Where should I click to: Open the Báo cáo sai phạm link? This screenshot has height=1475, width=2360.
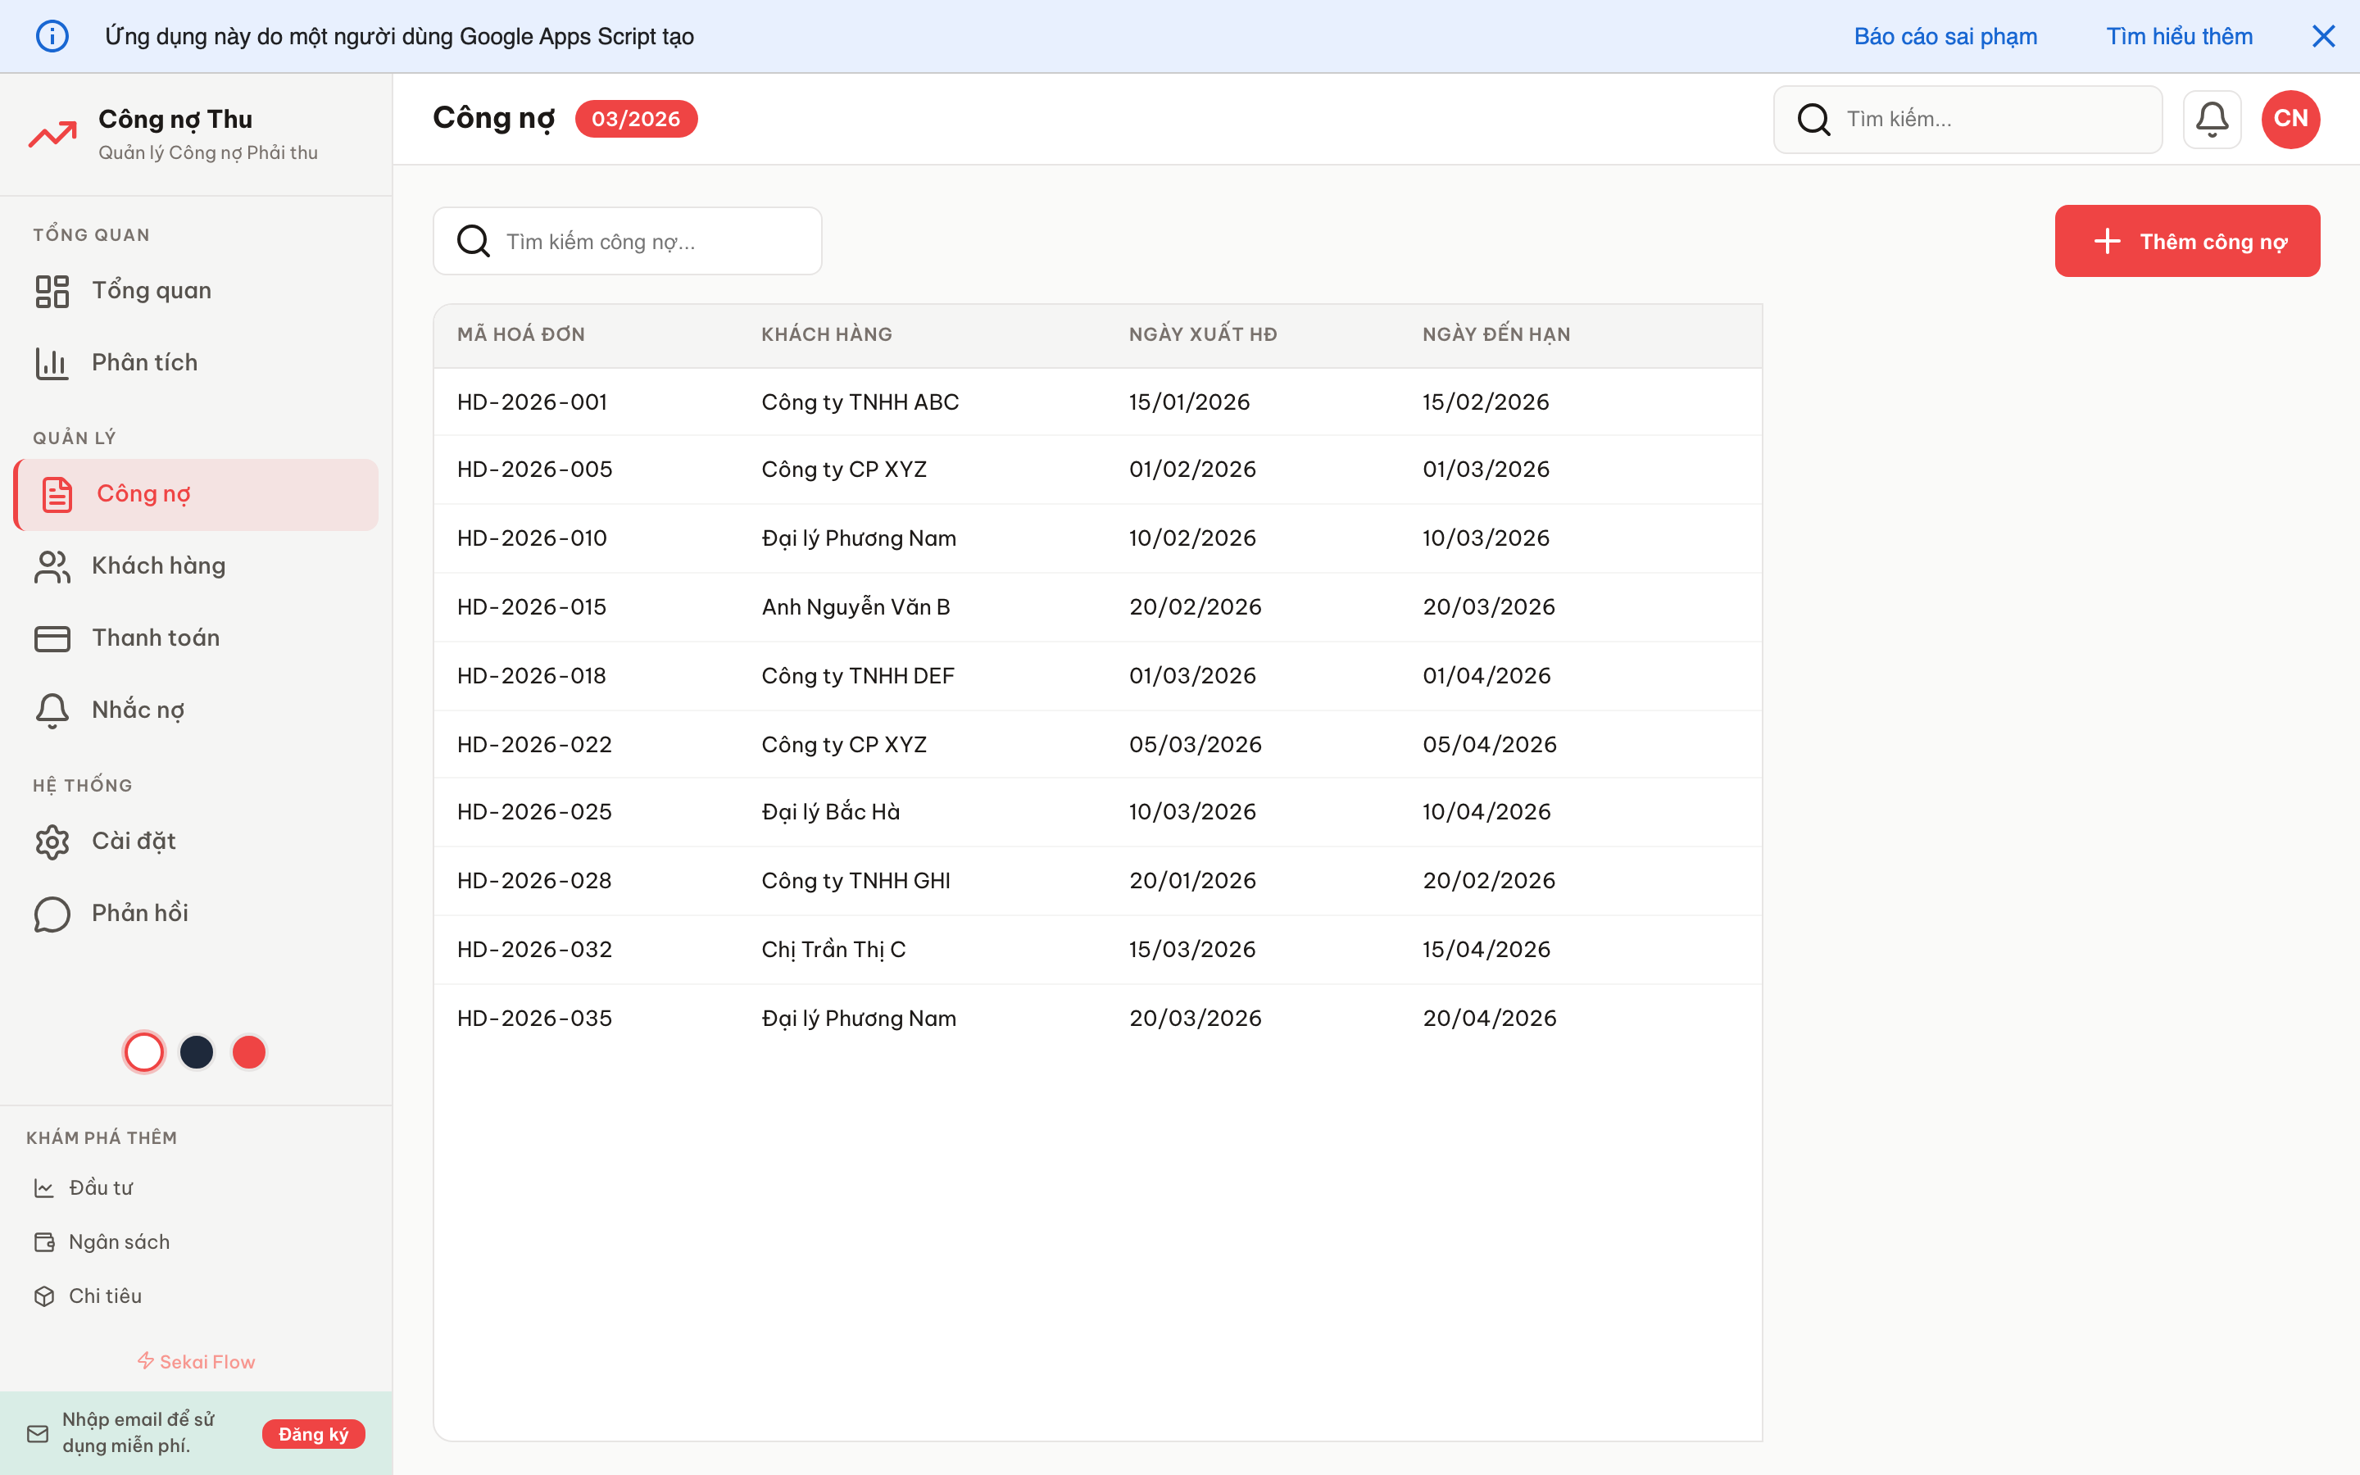click(x=1945, y=36)
